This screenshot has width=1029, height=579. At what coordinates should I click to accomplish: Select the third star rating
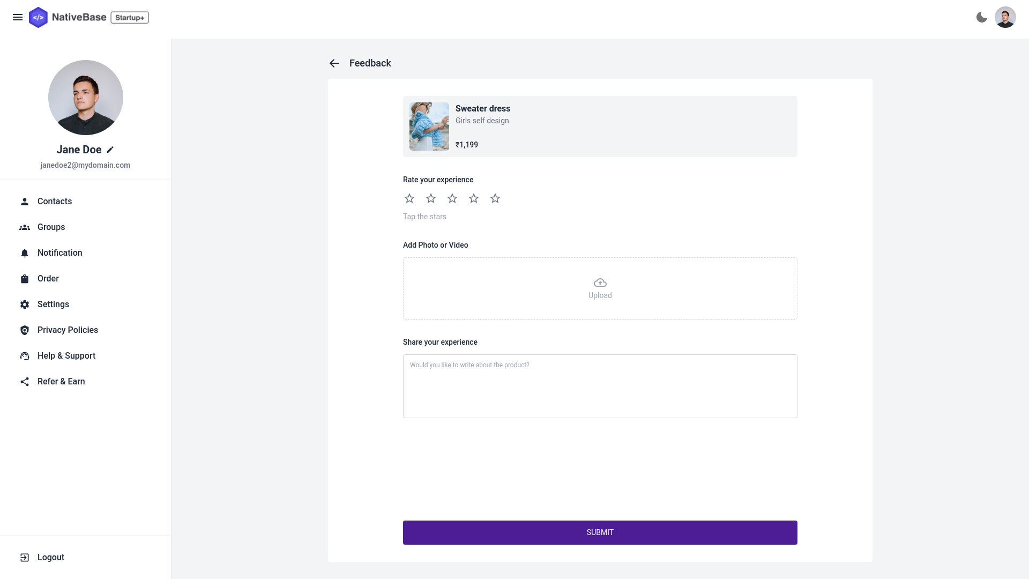[x=452, y=198]
